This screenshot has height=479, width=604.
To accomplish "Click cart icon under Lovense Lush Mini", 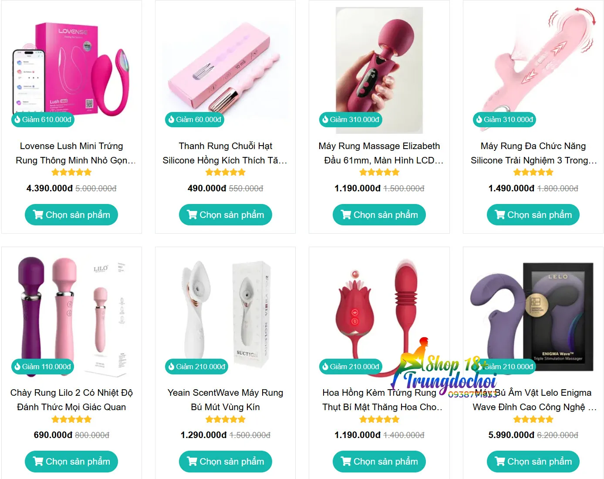I will click(38, 215).
